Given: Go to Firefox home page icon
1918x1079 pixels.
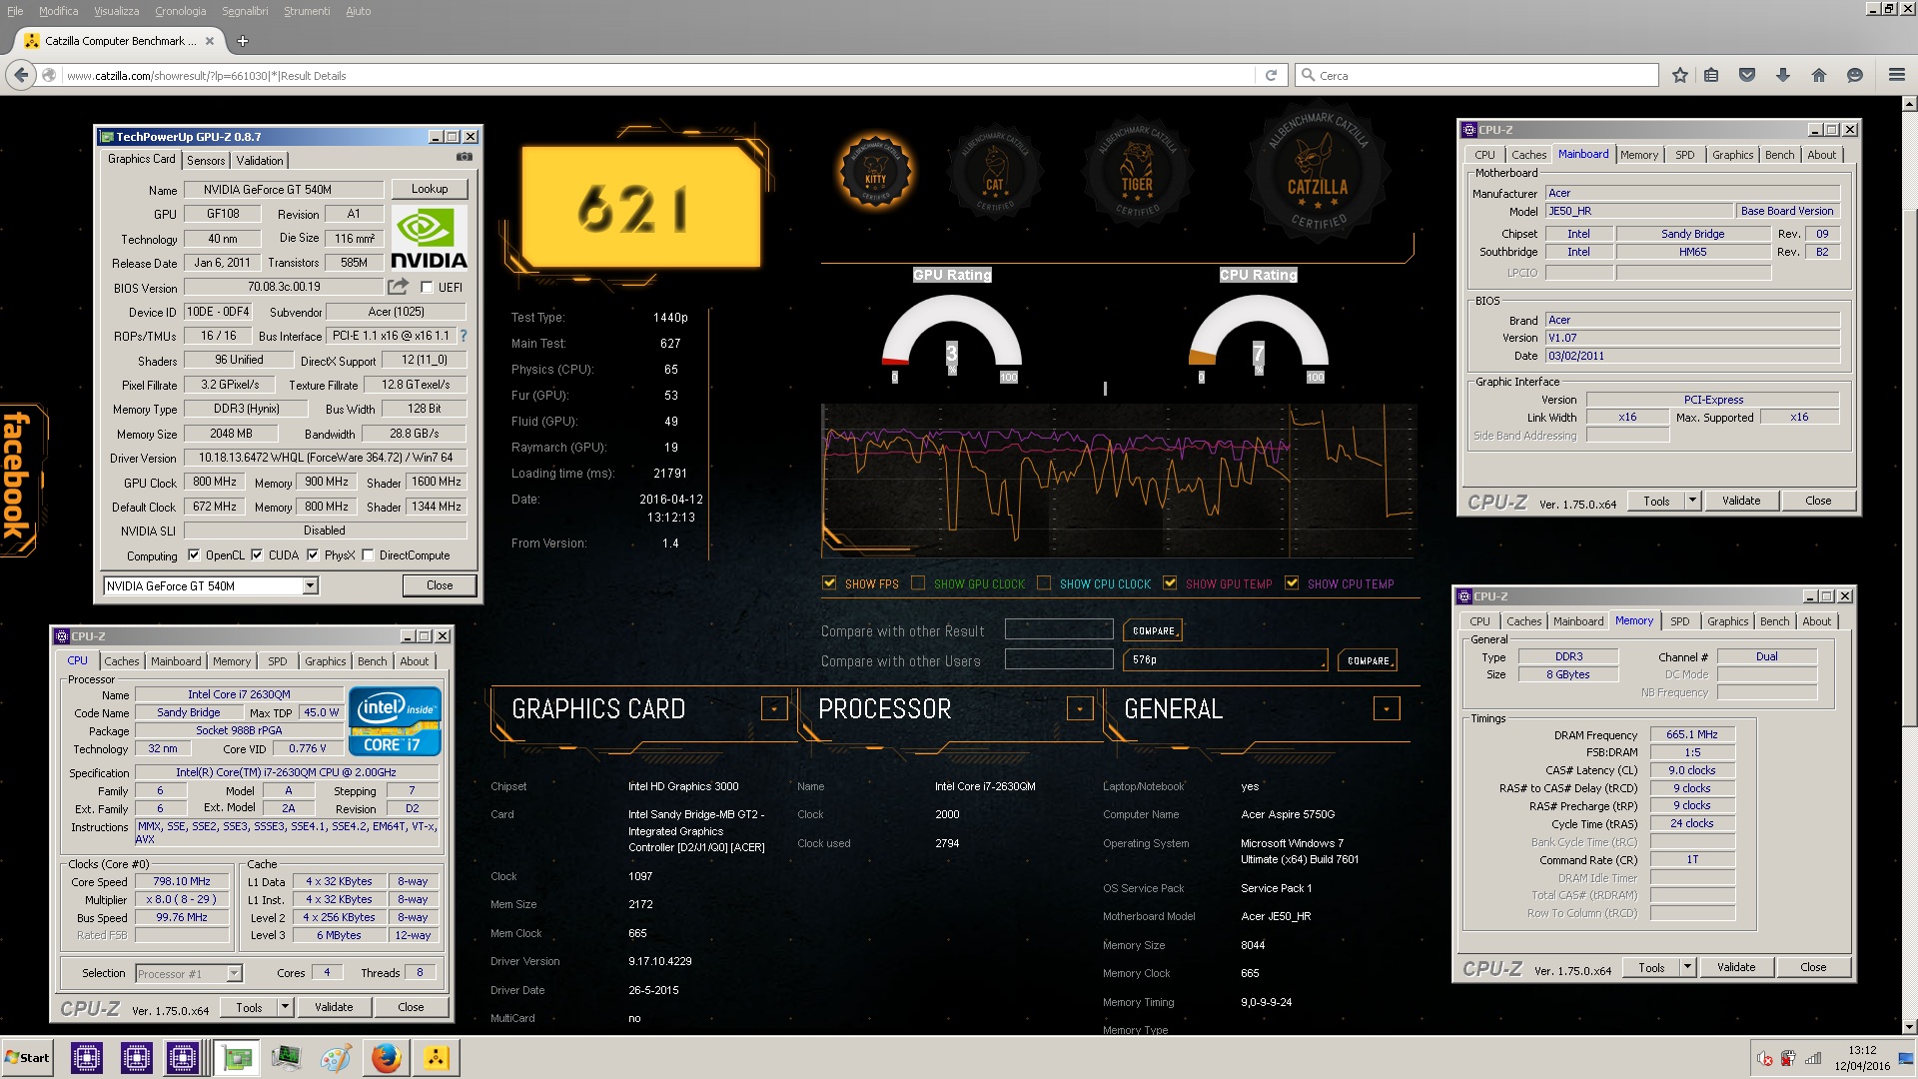Looking at the screenshot, I should [x=1819, y=75].
